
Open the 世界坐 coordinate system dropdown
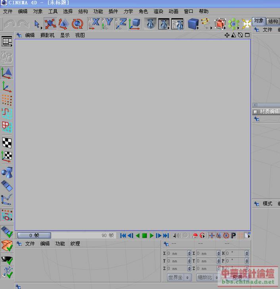point(179,277)
